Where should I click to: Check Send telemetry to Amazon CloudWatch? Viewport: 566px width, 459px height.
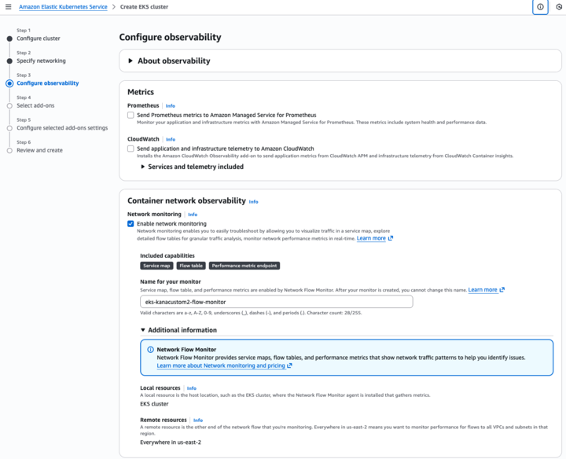pyautogui.click(x=130, y=148)
